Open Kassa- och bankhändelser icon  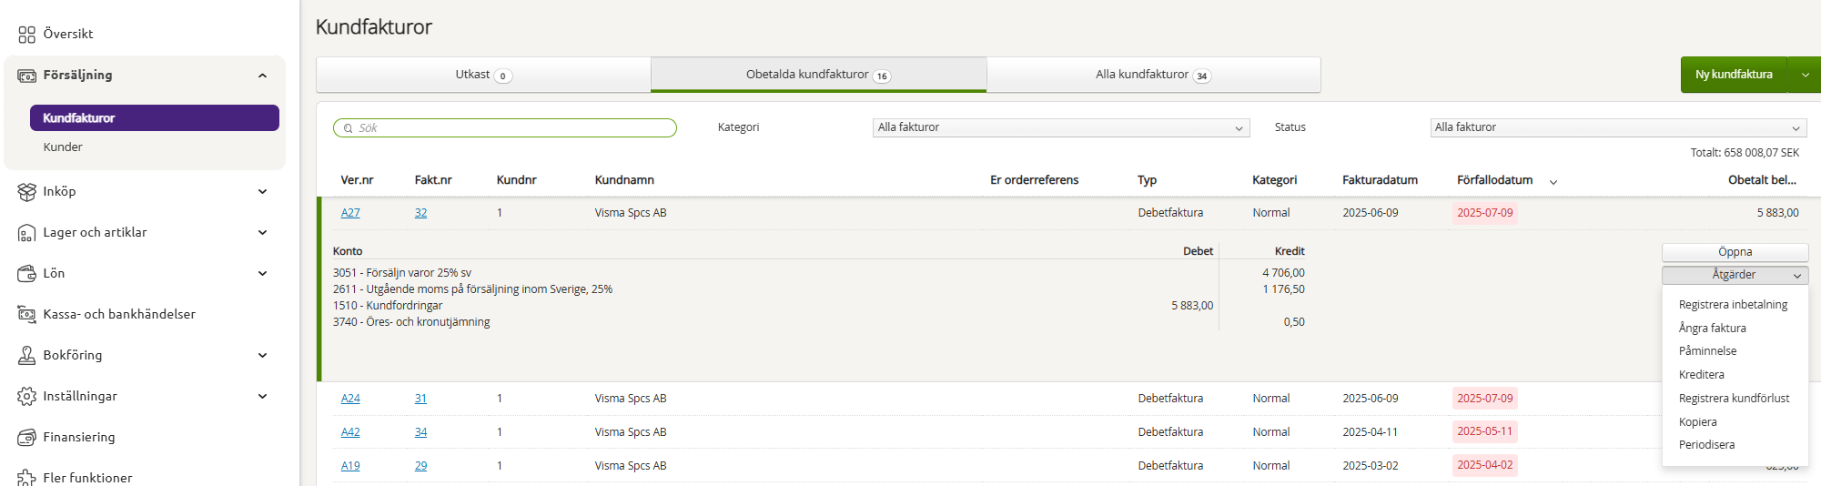(x=26, y=315)
